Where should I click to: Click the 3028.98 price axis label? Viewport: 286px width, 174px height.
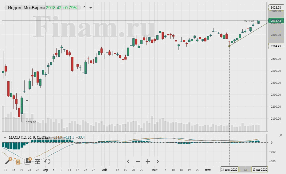point(276,7)
